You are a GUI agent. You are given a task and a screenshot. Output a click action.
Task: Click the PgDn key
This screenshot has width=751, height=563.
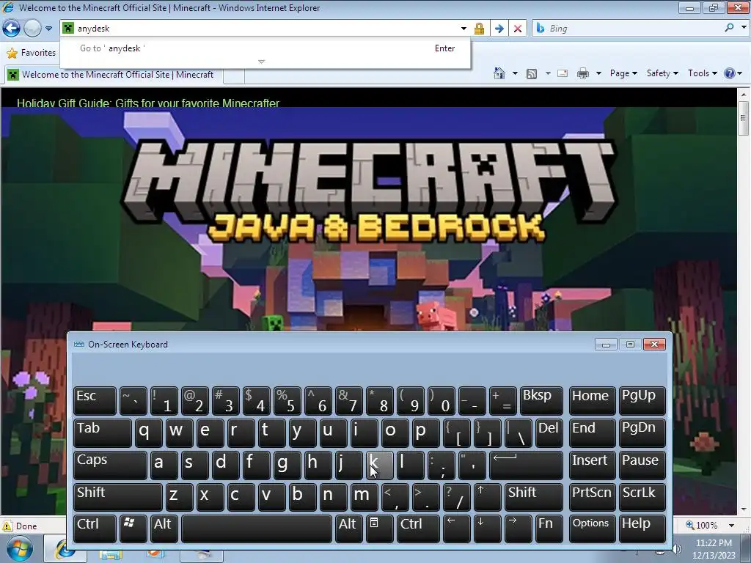pos(642,433)
